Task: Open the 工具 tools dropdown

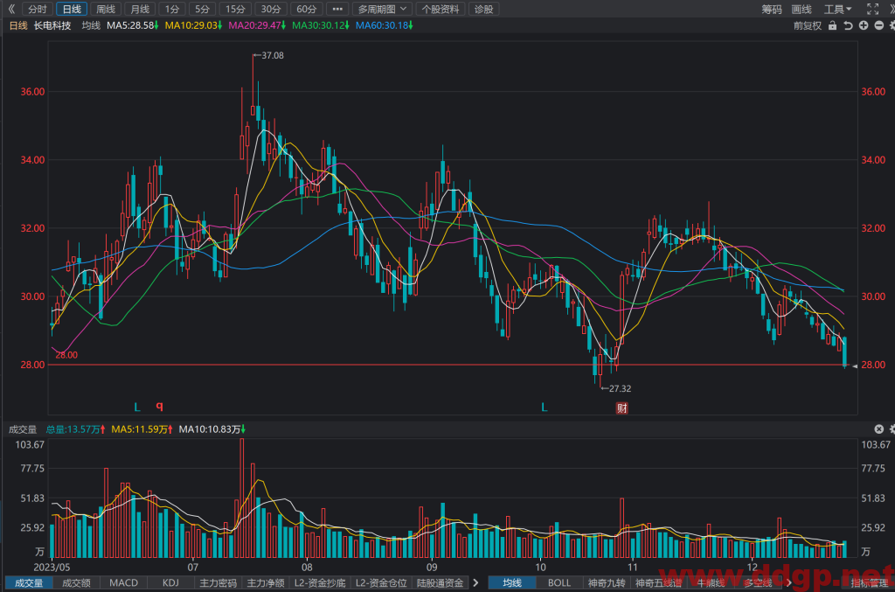Action: [x=837, y=9]
